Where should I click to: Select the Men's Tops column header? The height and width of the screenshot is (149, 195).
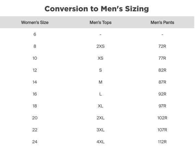100,22
